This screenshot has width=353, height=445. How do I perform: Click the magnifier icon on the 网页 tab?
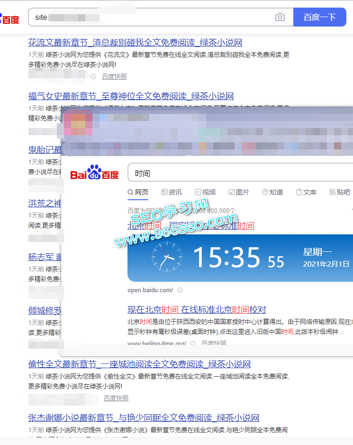coord(130,193)
